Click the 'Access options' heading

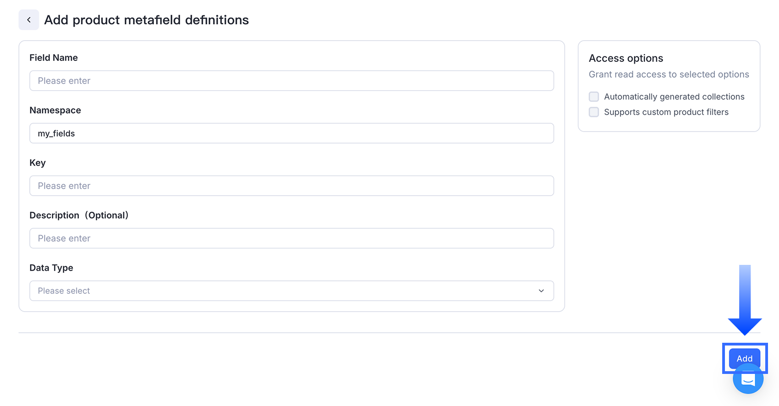[626, 58]
